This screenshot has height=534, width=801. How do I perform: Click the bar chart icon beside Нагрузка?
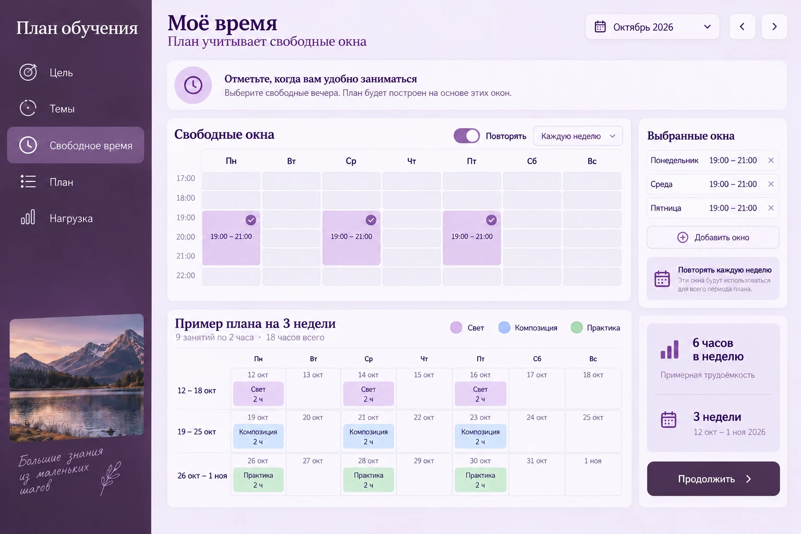coord(28,217)
